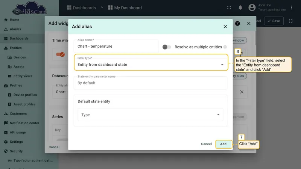
Task: Open Notification center menu item
Action: coord(24,123)
